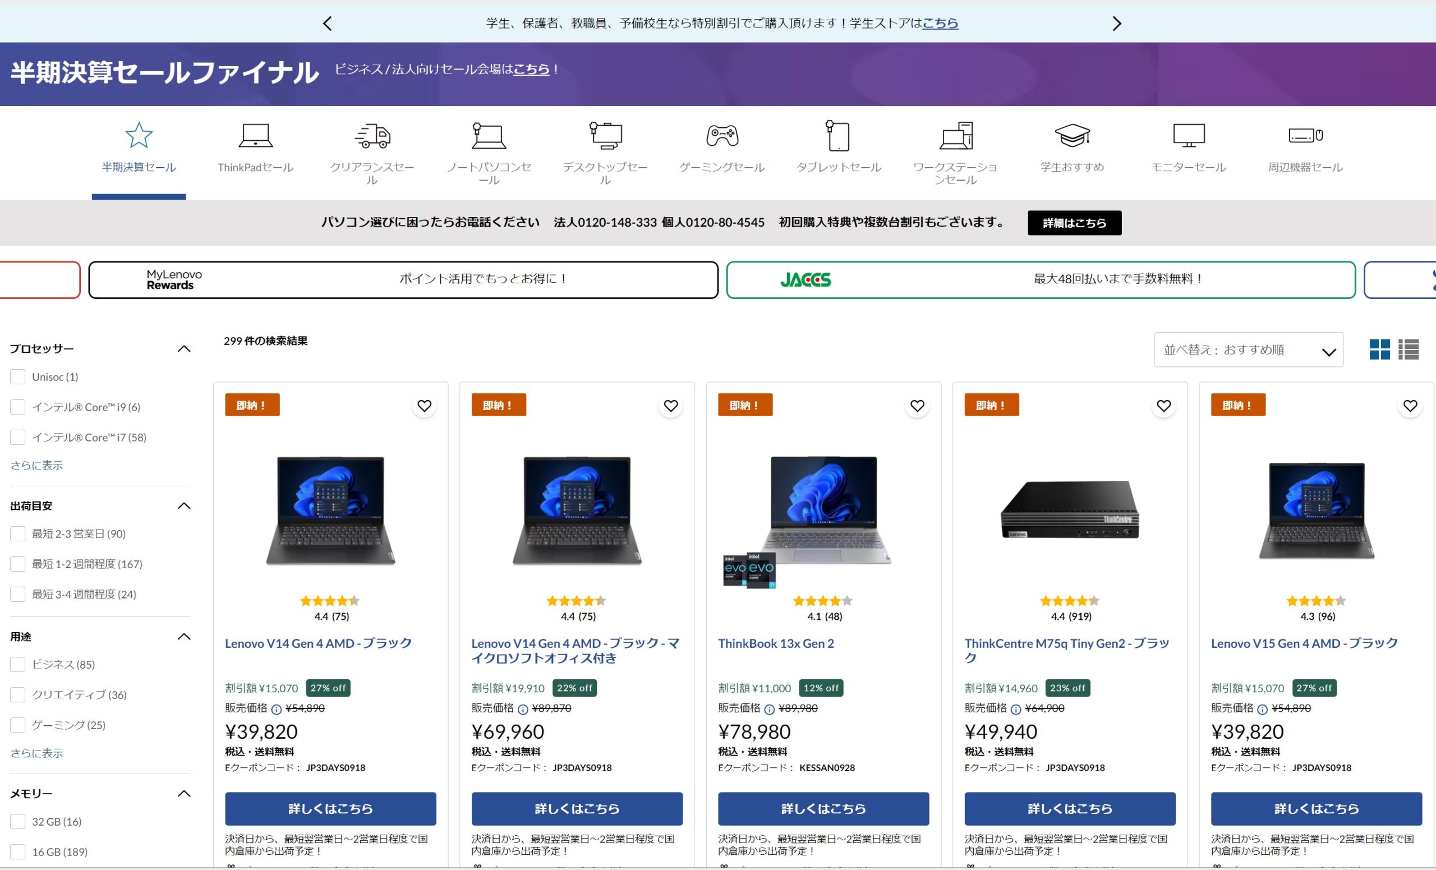Click 詳しくはこちら for ThinkCentre M75q Tiny
The width and height of the screenshot is (1436, 870).
pyautogui.click(x=1070, y=808)
